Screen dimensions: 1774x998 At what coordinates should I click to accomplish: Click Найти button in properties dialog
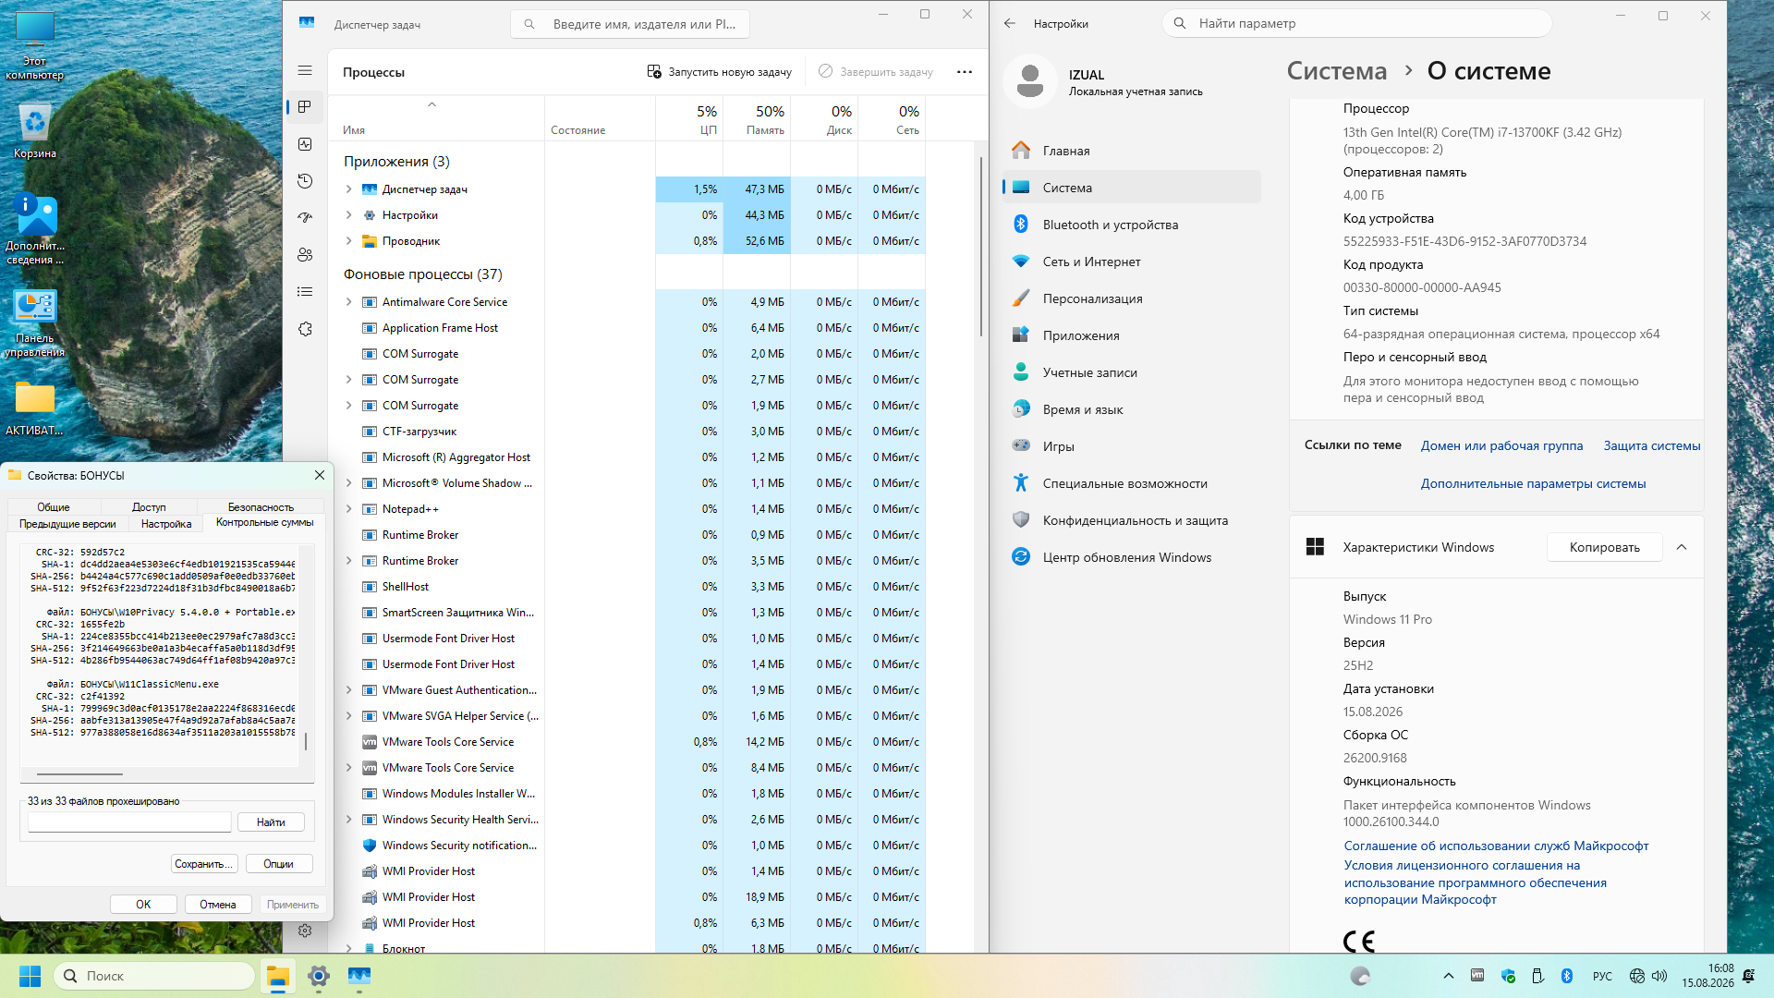pyautogui.click(x=271, y=822)
